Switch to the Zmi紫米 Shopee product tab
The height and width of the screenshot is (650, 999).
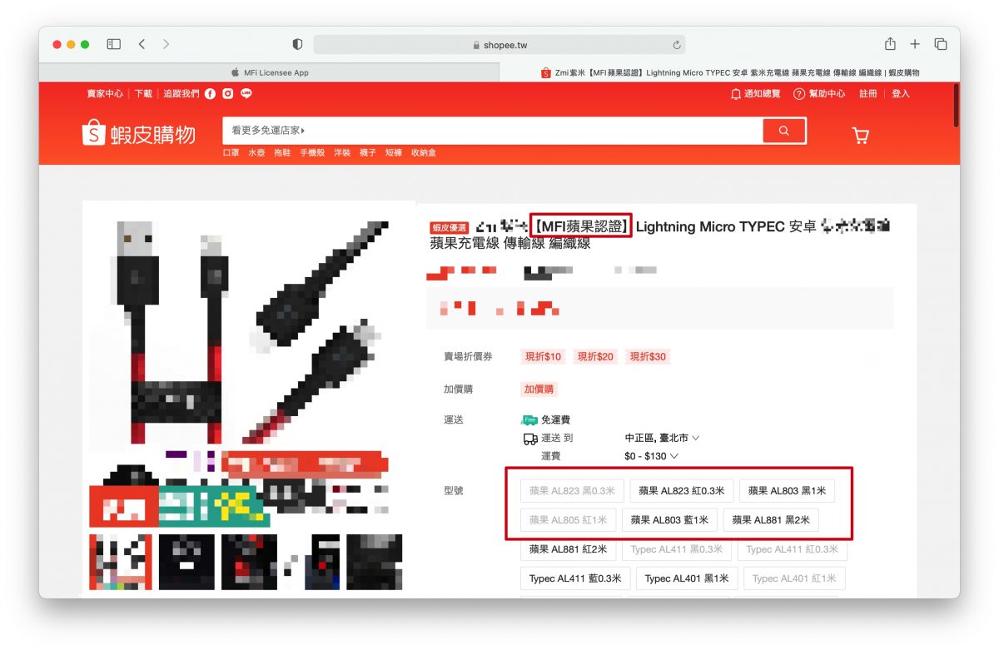pos(730,72)
